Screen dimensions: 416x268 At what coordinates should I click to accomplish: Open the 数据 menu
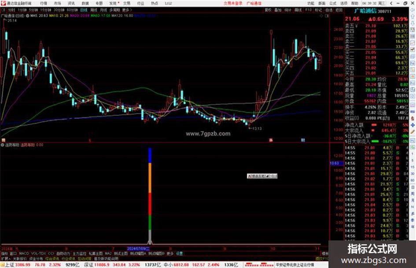(x=85, y=4)
